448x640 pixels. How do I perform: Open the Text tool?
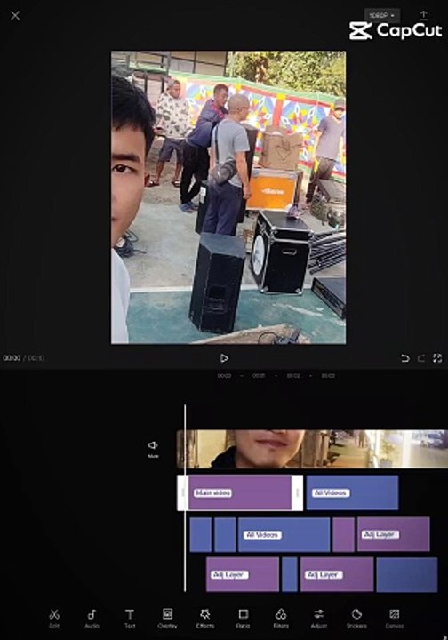130,618
